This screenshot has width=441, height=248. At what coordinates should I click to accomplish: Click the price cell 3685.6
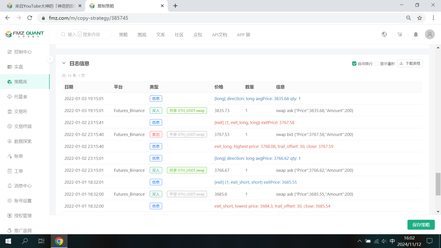point(221,194)
